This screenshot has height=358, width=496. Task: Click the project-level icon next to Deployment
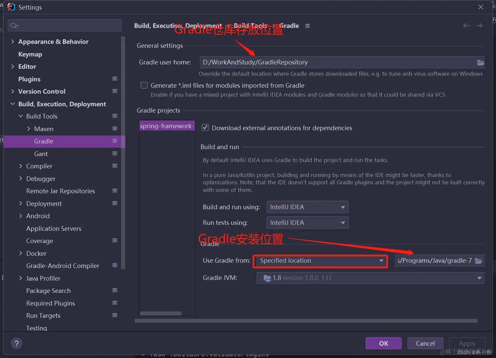point(115,203)
